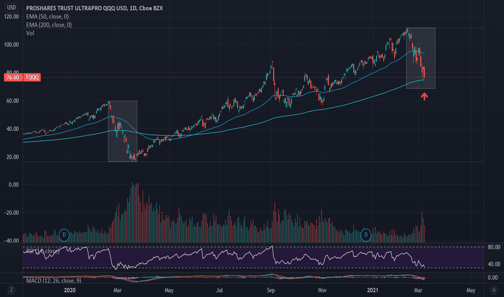Click the MACD (12, 26, close, 9) label
Viewport: 504px width, 297px height.
point(54,281)
